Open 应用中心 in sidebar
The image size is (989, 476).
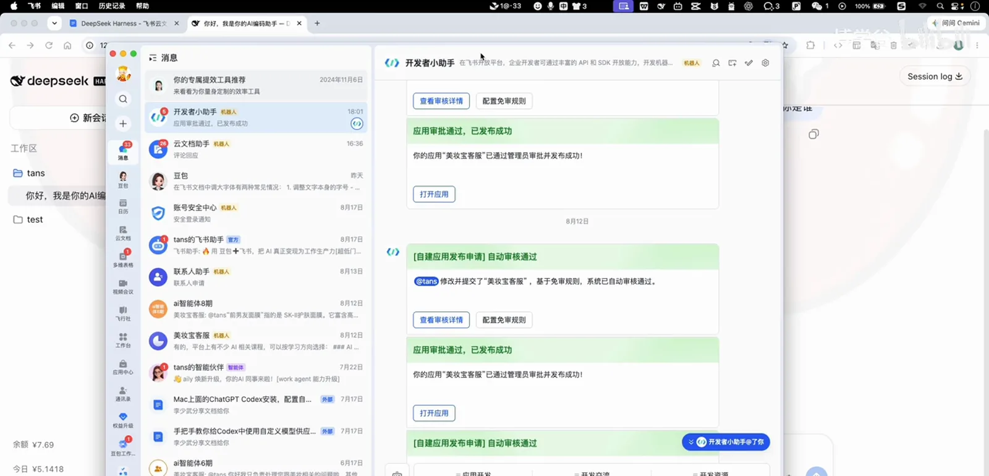(x=123, y=367)
